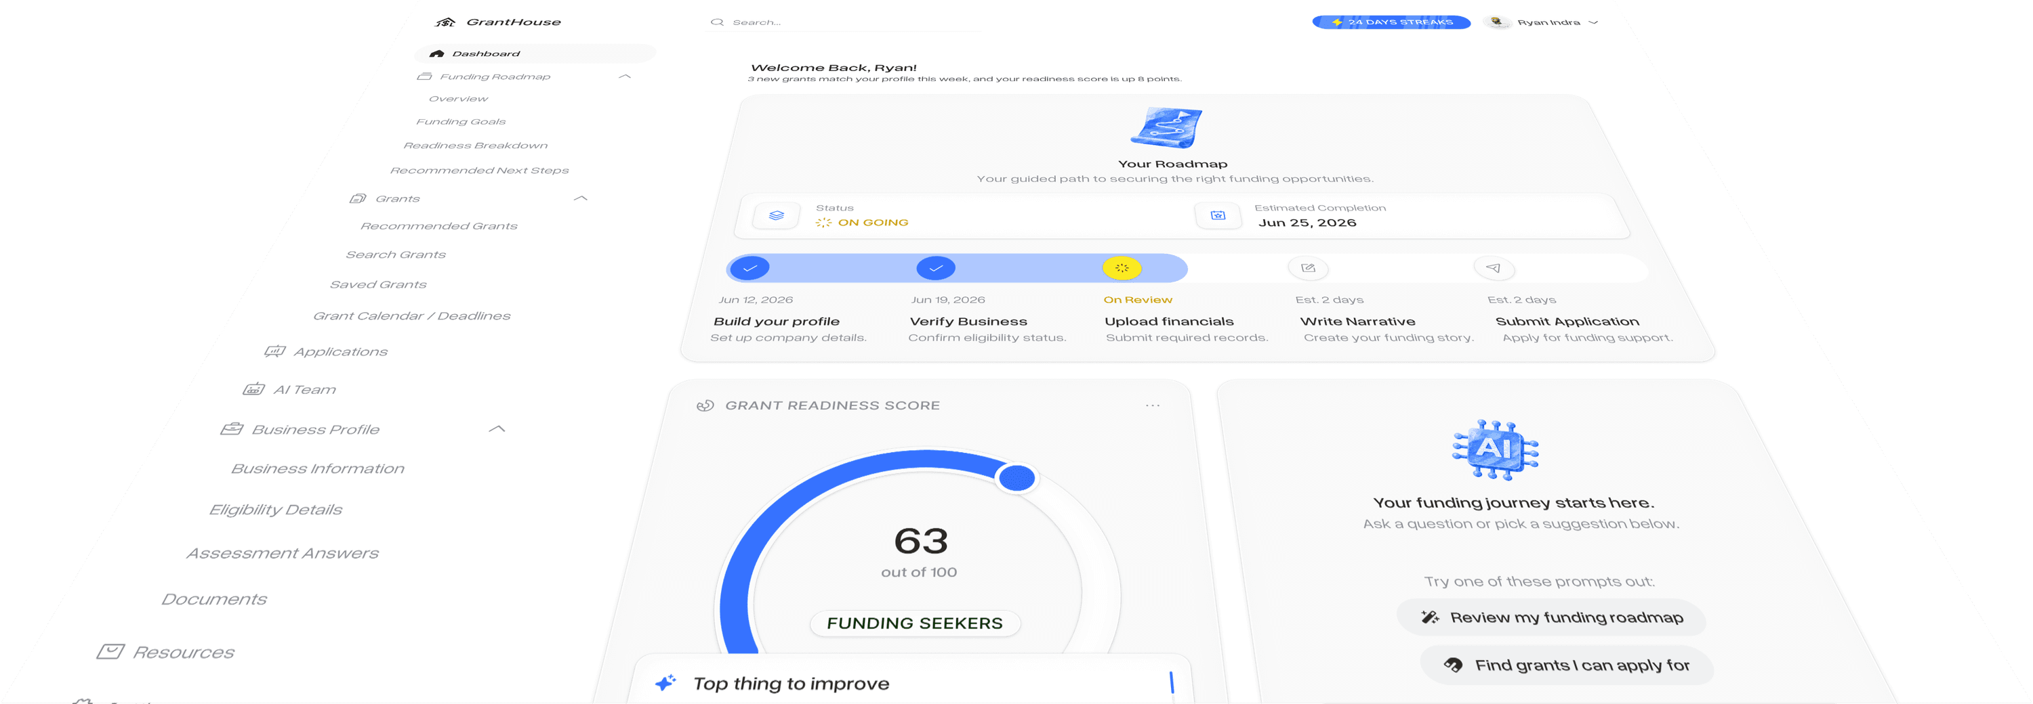Select the yellow Upload financials step marker
The height and width of the screenshot is (704, 2033).
(1122, 269)
